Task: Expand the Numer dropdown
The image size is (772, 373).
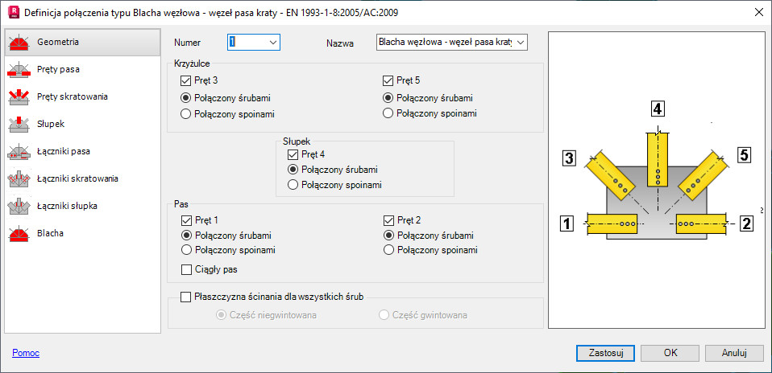Action: [x=272, y=42]
